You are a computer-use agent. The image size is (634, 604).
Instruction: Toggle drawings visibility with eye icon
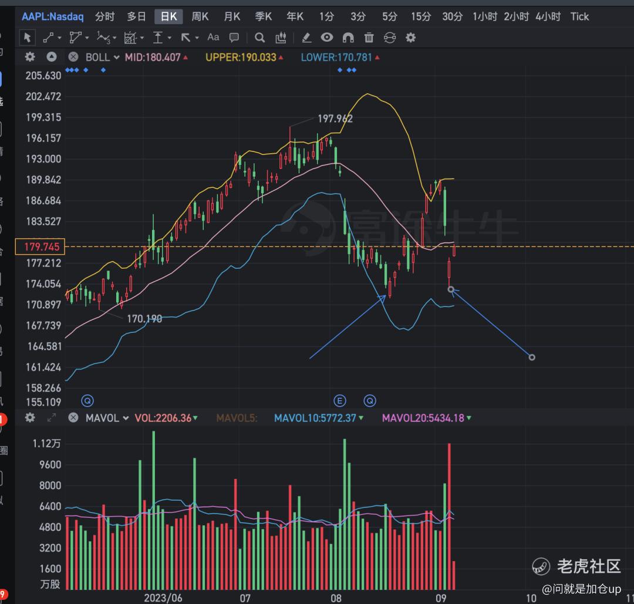327,37
